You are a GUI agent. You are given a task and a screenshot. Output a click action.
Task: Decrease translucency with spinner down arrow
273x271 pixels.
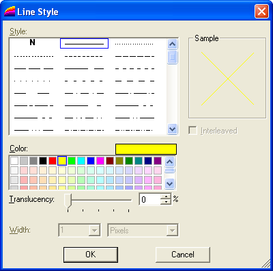[x=166, y=202]
